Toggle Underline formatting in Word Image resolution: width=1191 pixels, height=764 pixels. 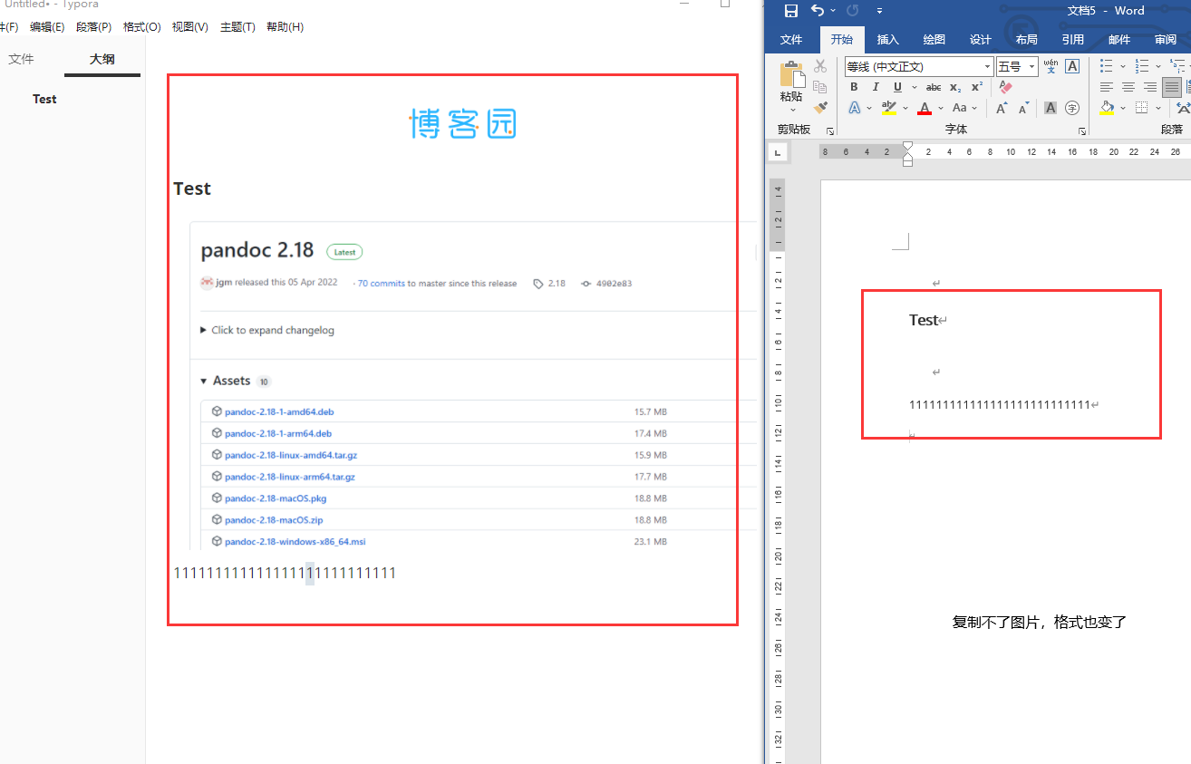click(x=897, y=87)
